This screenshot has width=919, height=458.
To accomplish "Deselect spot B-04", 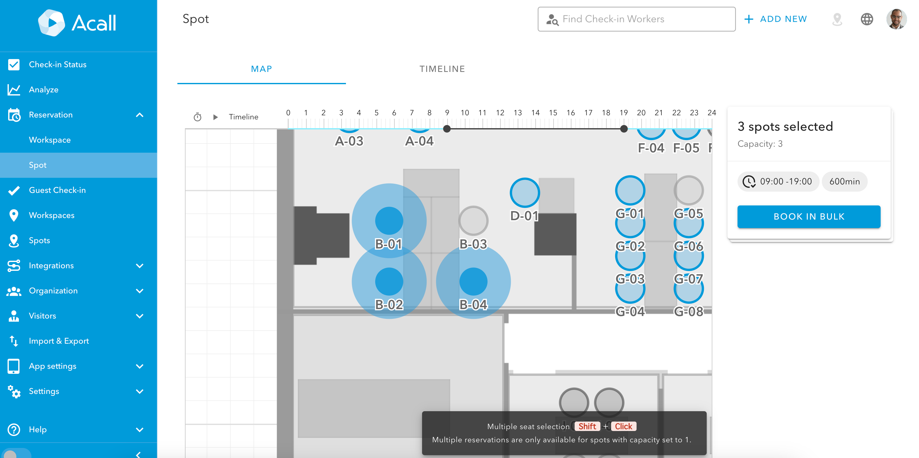I will pyautogui.click(x=473, y=281).
